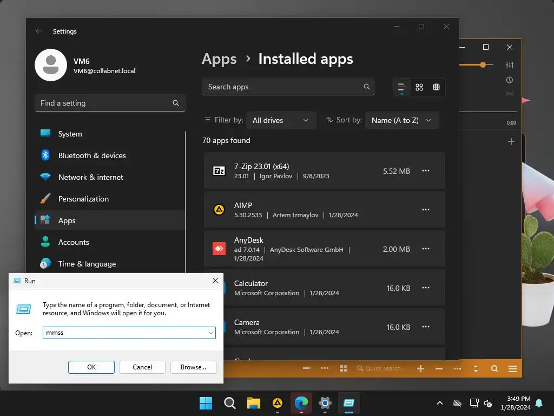Open Microsoft Edge from the taskbar

click(301, 403)
